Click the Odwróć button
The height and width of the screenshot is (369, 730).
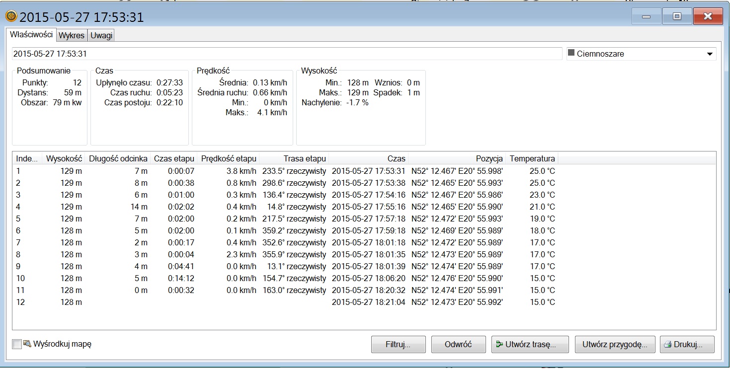click(458, 344)
